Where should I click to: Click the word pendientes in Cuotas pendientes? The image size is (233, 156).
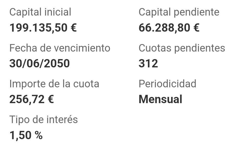[x=200, y=48]
